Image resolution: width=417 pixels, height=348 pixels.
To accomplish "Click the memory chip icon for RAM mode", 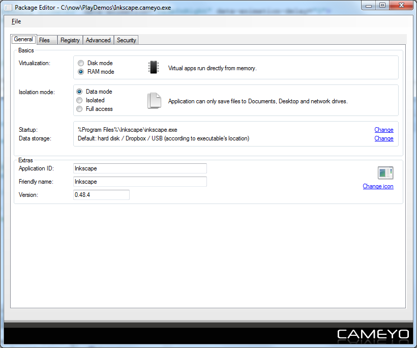I will pos(154,67).
